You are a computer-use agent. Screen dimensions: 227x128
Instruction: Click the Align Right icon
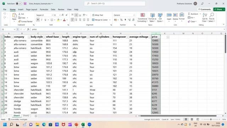pos(80,20)
